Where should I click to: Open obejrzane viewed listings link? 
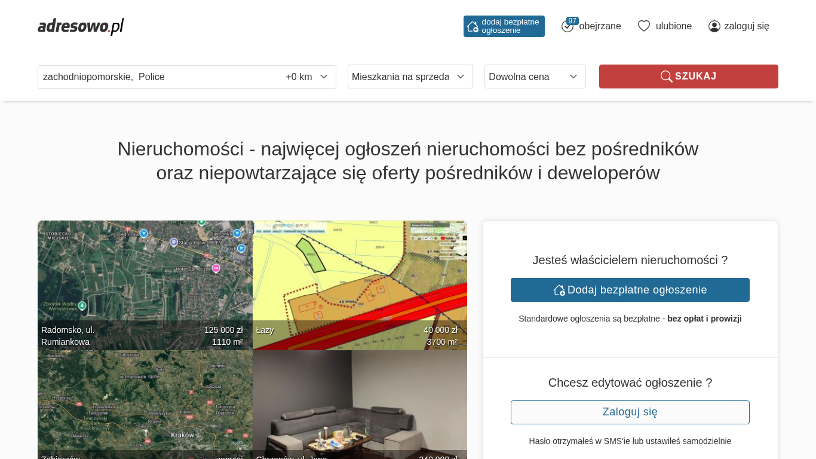pyautogui.click(x=600, y=26)
